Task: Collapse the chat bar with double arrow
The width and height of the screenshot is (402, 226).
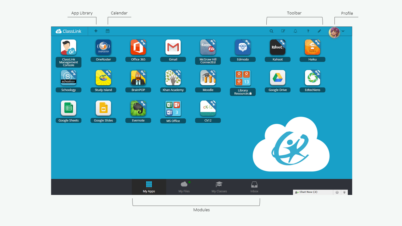Action: pos(344,192)
